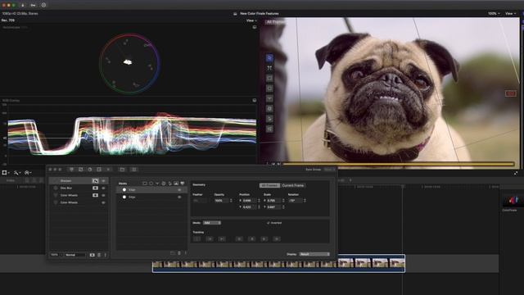Click the folder icon under Masks list
Image resolution: width=524 pixels, height=295 pixels.
(173, 253)
